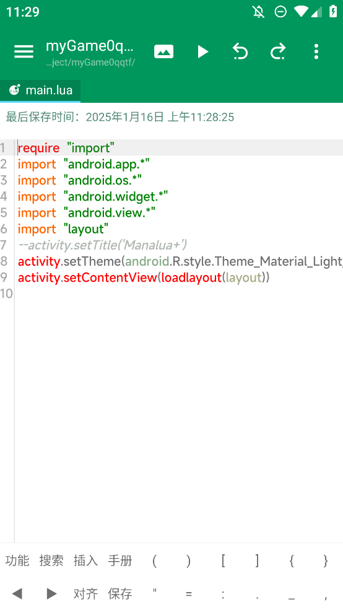
Task: Tap the image layout preview icon
Action: click(163, 52)
